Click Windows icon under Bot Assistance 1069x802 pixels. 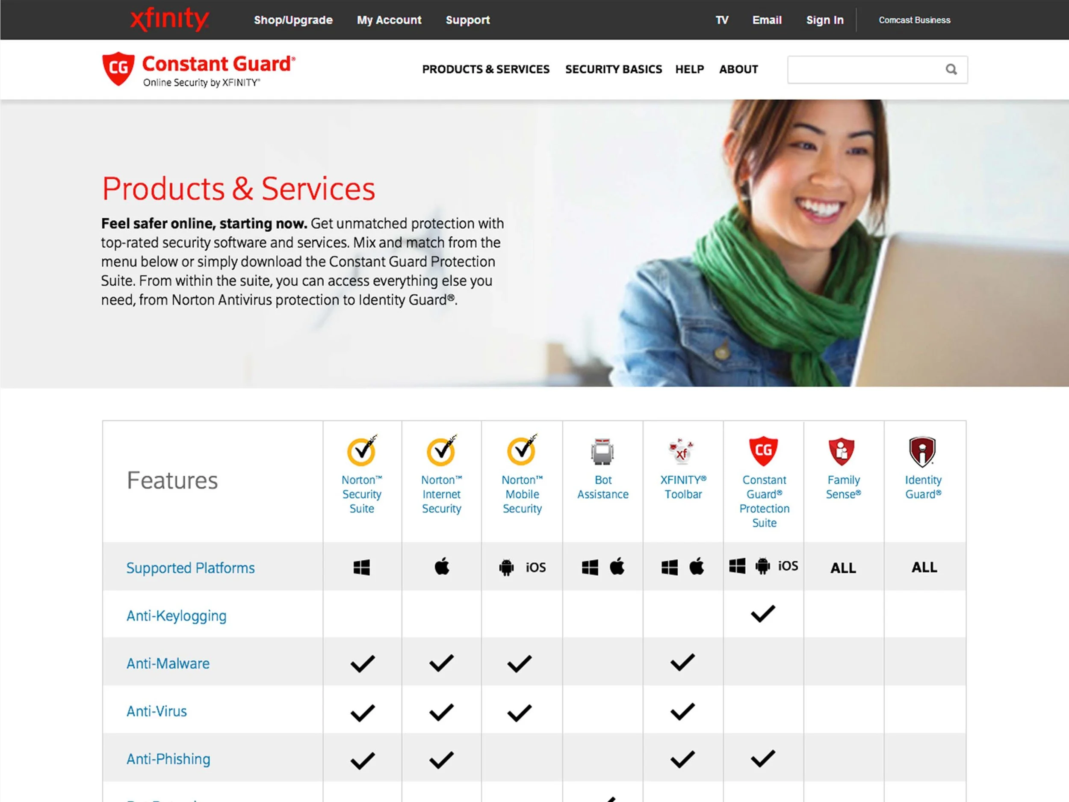[590, 568]
